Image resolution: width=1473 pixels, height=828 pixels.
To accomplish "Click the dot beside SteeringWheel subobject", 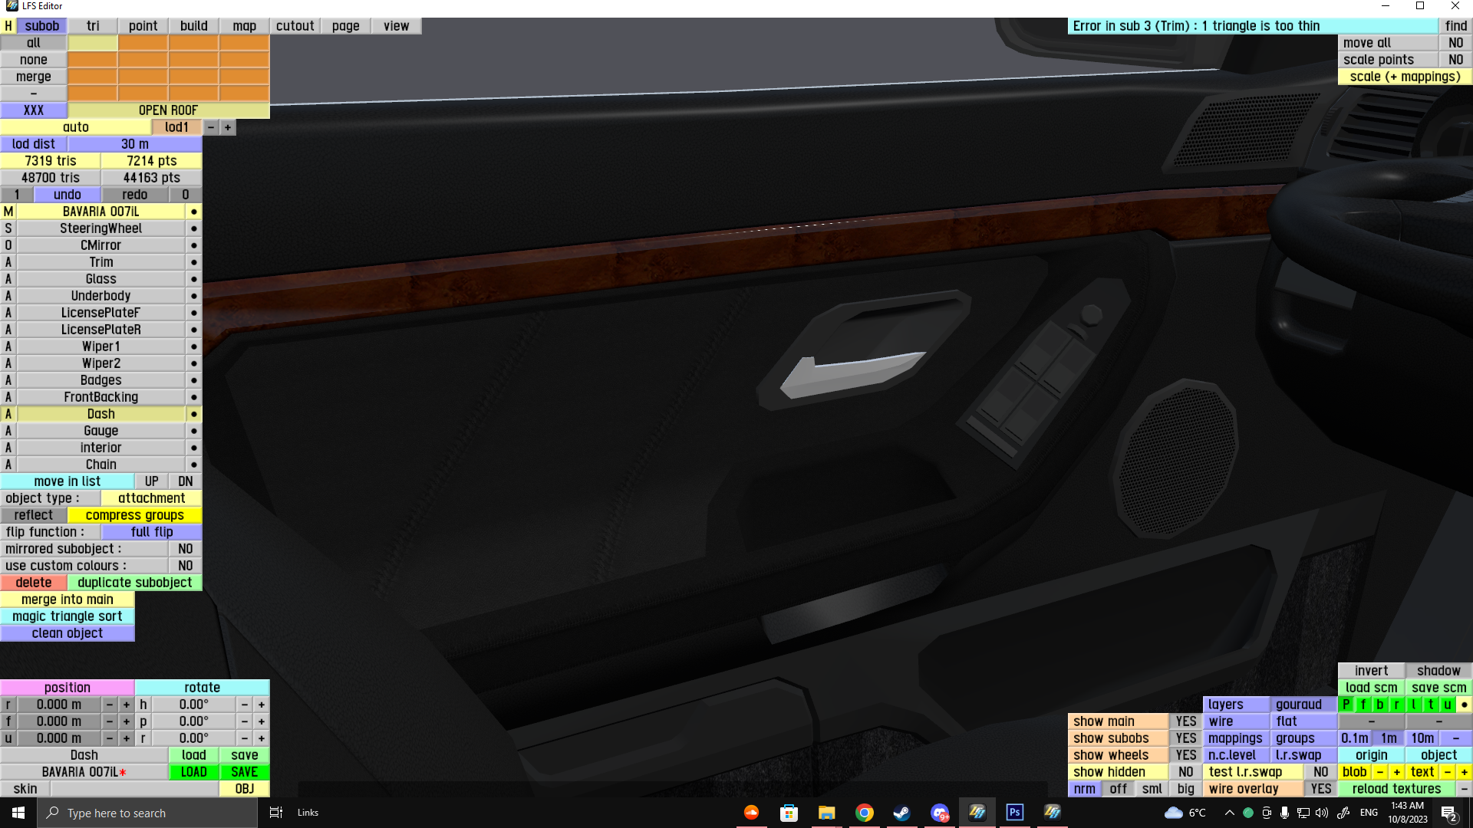I will 193,228.
